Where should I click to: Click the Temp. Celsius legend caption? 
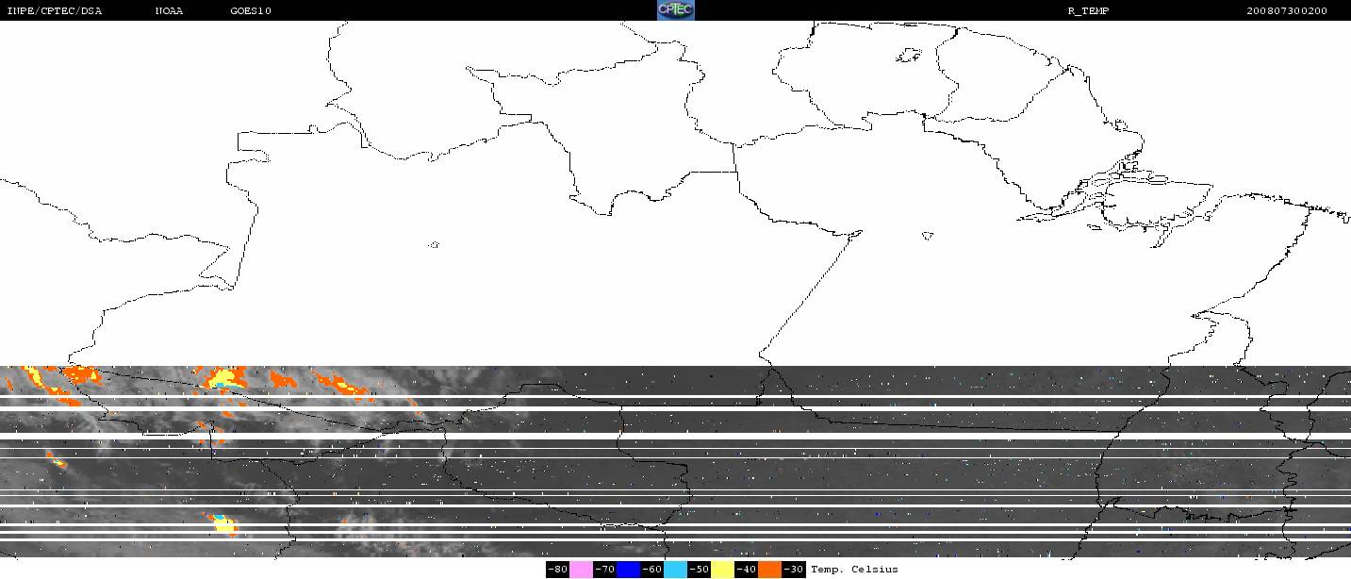pos(854,570)
